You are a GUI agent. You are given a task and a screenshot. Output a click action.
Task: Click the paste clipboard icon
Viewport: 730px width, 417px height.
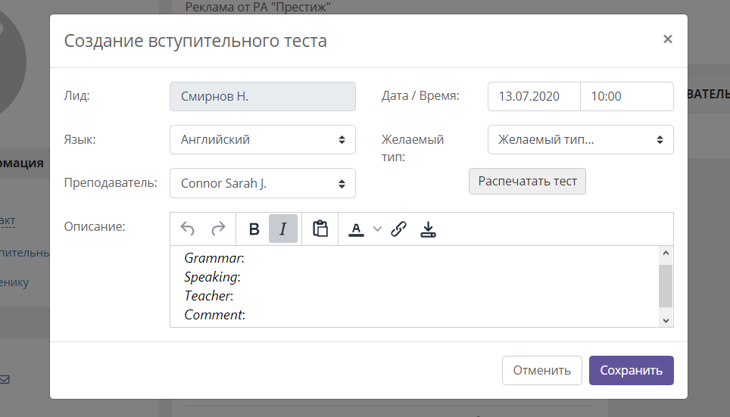point(320,229)
